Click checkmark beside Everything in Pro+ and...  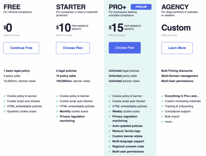point(162,96)
